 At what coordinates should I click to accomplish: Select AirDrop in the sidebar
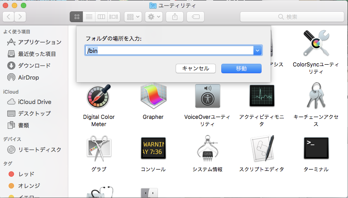click(x=23, y=77)
